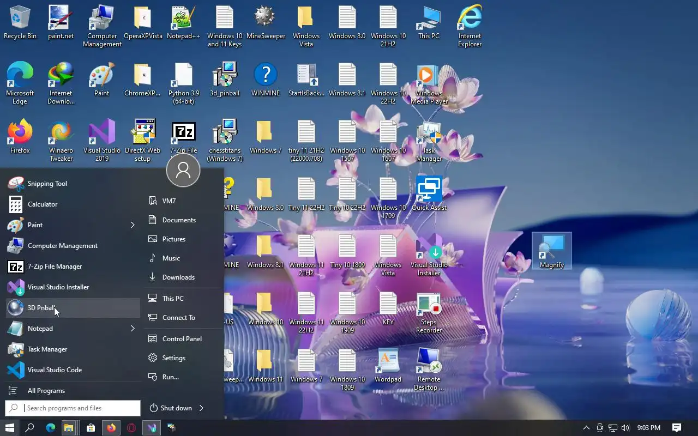The image size is (698, 436).
Task: Expand the Paint submenu arrow in Start menu
Action: click(x=133, y=225)
